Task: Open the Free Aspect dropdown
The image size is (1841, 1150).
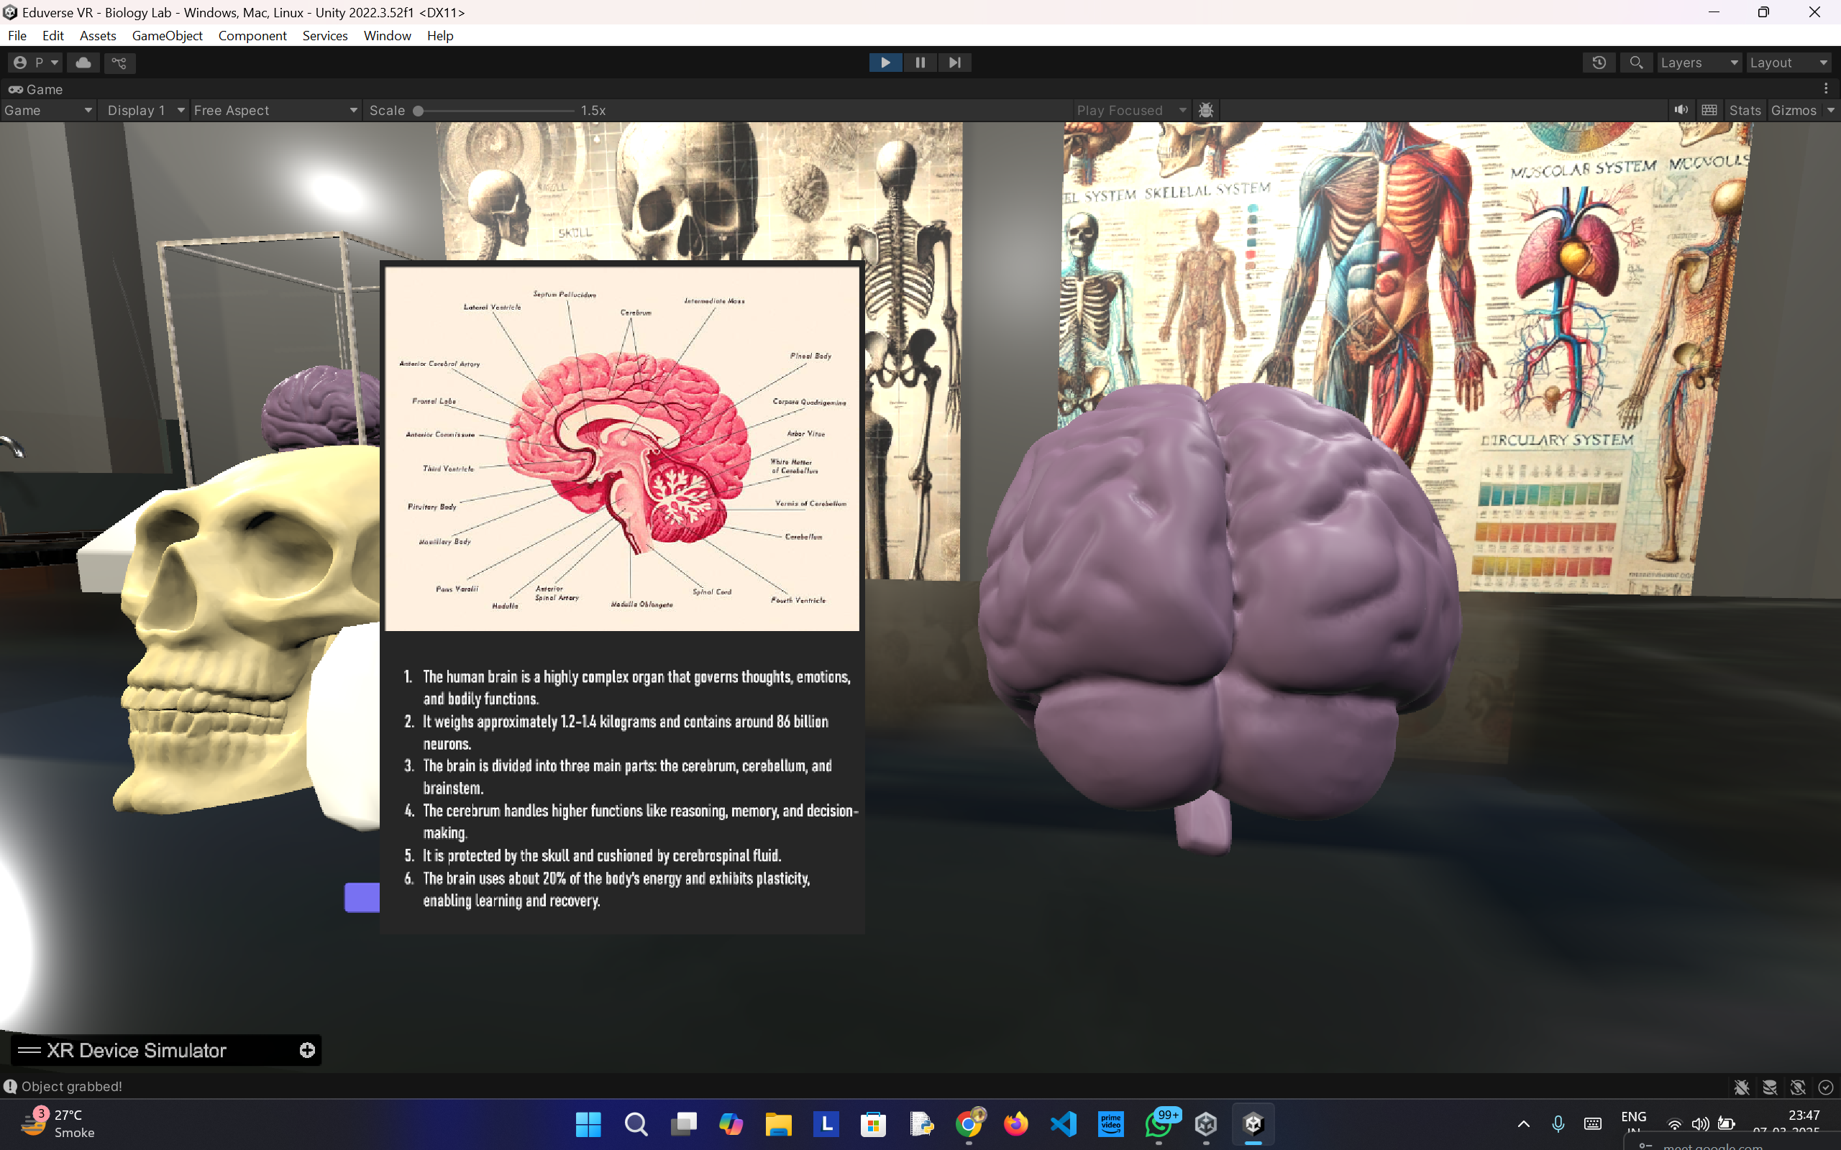Action: click(x=275, y=110)
